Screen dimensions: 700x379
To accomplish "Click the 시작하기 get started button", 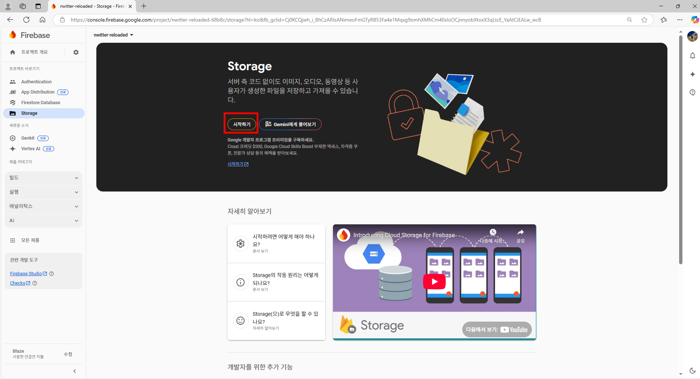I will coord(242,124).
